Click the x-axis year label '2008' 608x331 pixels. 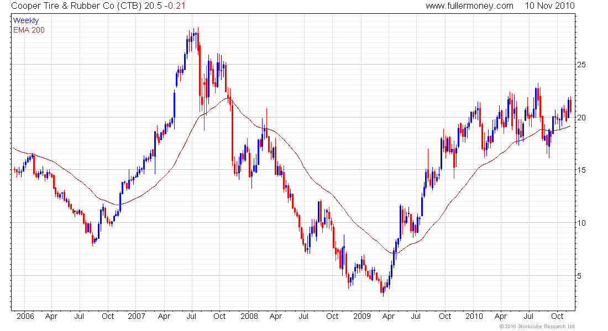click(249, 316)
